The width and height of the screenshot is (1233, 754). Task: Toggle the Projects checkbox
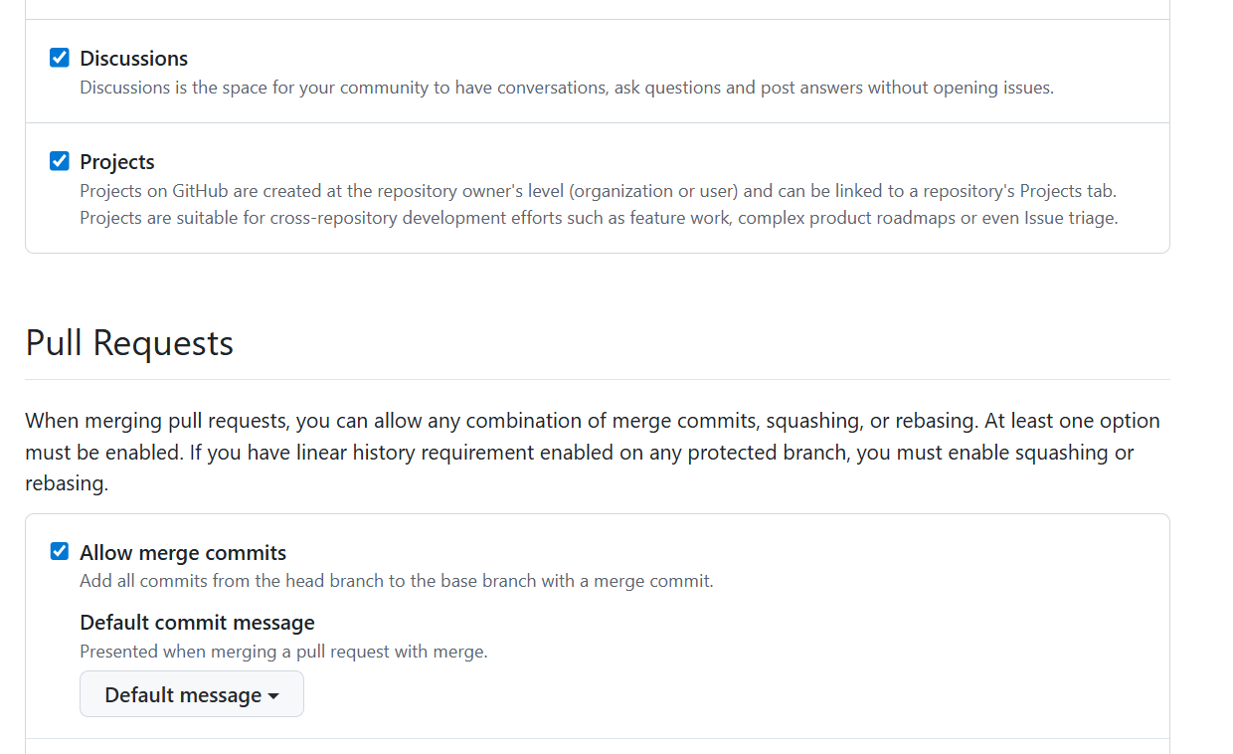click(x=60, y=161)
